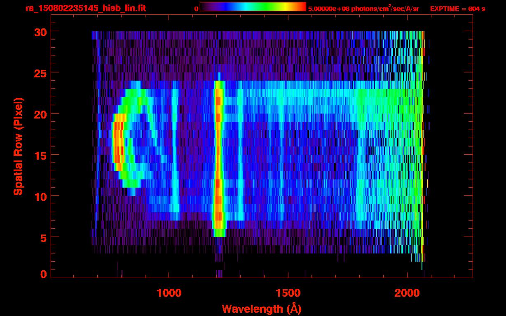This screenshot has height=316, width=506.
Task: Click the Spatial Row (Pixel) axis title
Action: (19, 146)
